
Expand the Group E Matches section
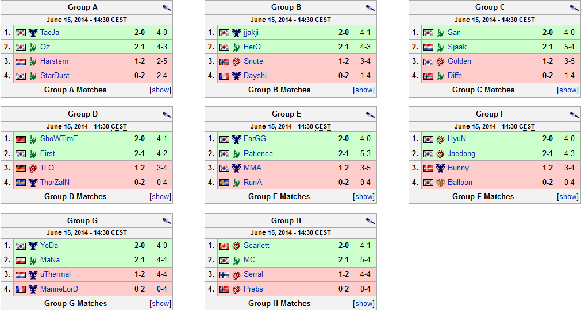(364, 197)
